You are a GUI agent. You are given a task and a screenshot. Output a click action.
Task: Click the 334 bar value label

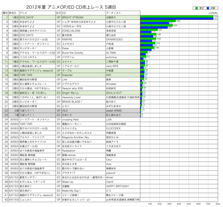pyautogui.click(x=175, y=25)
